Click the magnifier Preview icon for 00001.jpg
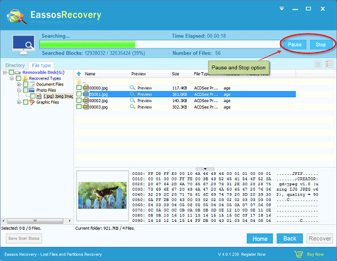Viewport: 337px width, 261px height. tap(132, 94)
